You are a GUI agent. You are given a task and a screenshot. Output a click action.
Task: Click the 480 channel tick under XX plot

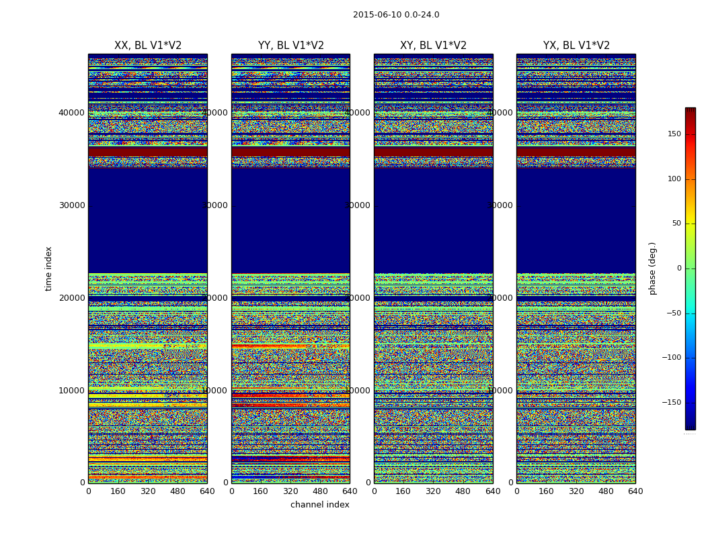point(178,491)
